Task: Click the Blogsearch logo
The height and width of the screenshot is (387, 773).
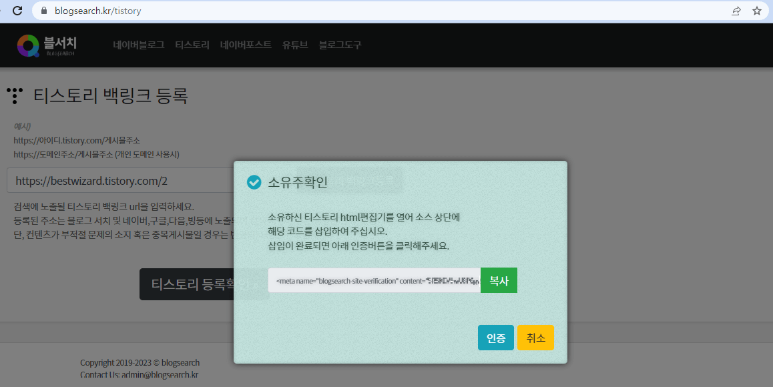Action: pyautogui.click(x=47, y=45)
